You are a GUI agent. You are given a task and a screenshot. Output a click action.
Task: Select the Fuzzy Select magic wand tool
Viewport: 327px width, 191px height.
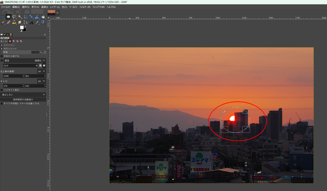(20, 17)
